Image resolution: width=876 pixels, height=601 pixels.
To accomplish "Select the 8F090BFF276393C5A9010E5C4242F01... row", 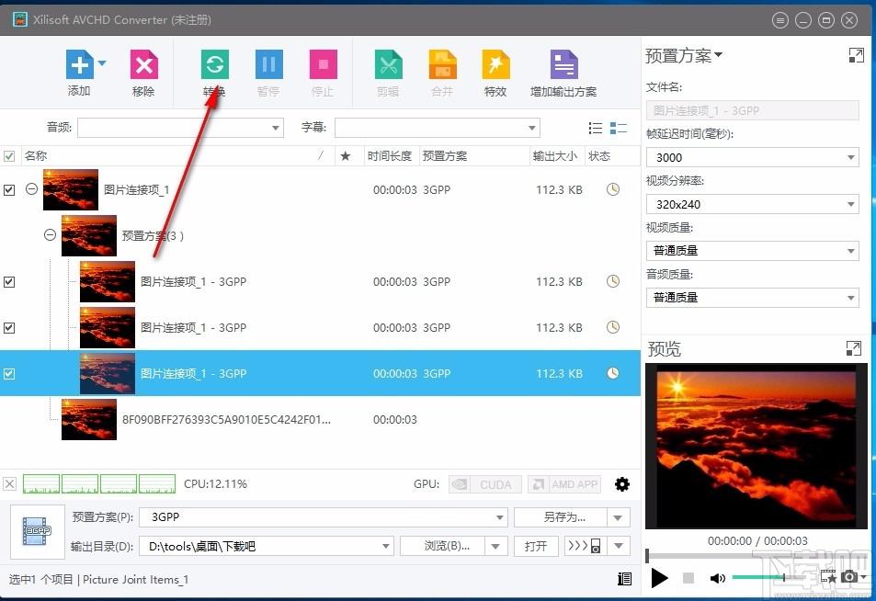I will tap(320, 419).
